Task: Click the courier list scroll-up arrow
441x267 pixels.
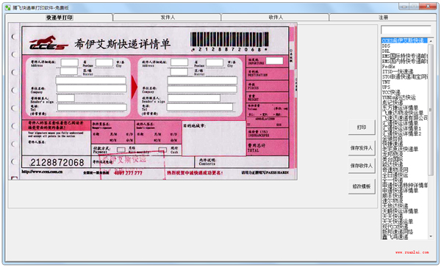Action: click(431, 40)
